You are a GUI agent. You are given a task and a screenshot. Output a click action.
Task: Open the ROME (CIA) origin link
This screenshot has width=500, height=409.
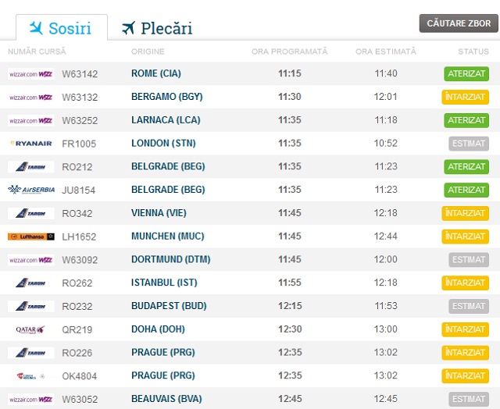[156, 74]
